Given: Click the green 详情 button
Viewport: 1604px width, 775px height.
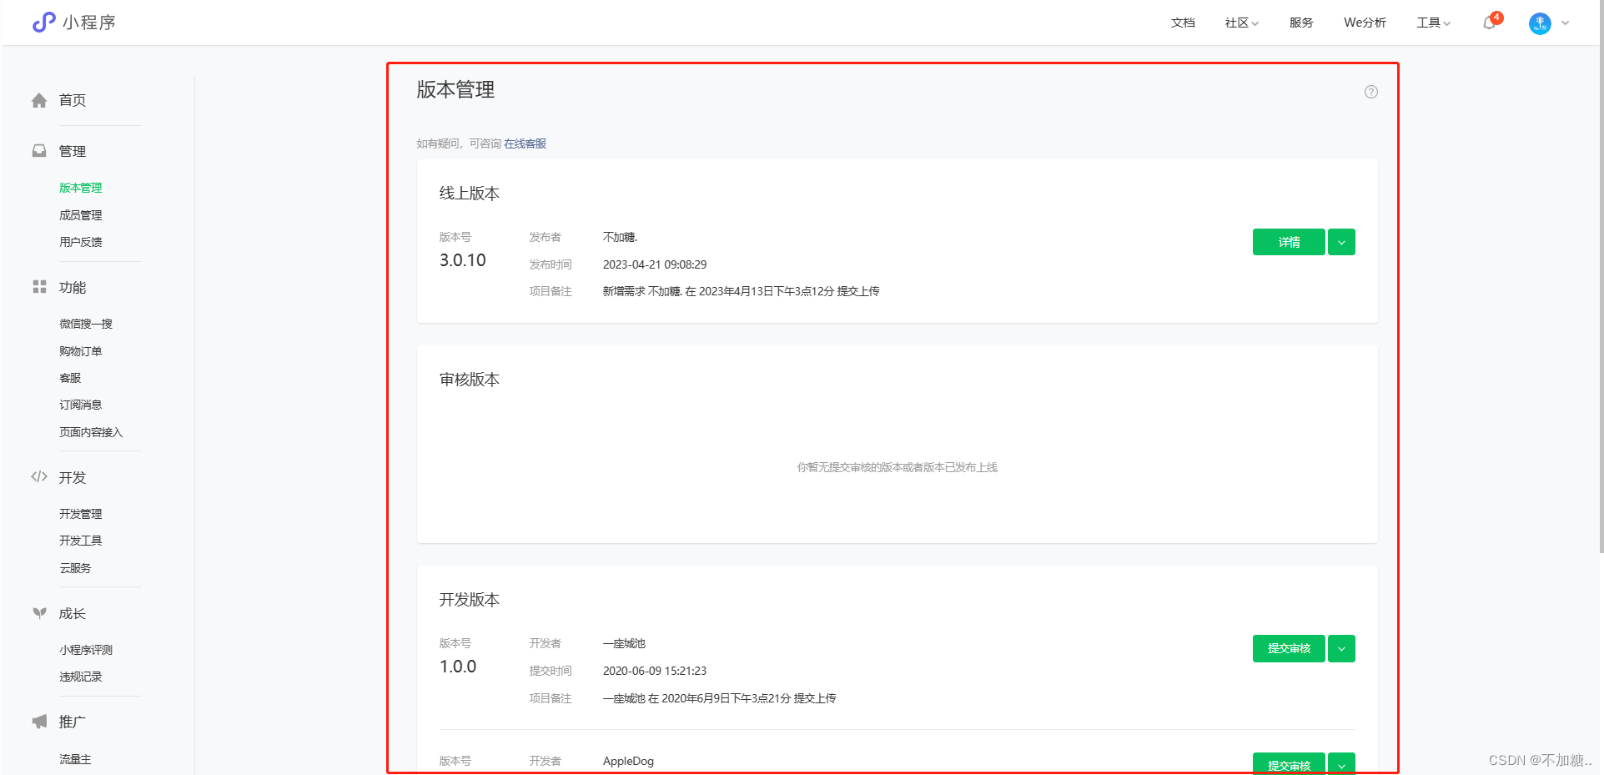Looking at the screenshot, I should 1289,242.
